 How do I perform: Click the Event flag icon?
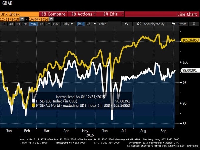click(173, 24)
